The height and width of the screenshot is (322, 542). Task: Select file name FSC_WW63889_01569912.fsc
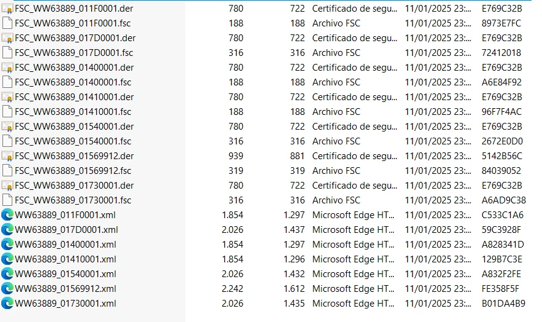click(x=73, y=171)
